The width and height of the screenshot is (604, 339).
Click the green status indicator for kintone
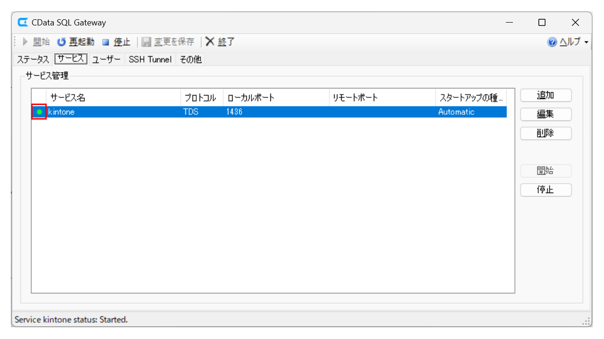(x=39, y=112)
